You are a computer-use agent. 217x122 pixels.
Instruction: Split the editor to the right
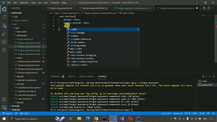click(x=209, y=8)
